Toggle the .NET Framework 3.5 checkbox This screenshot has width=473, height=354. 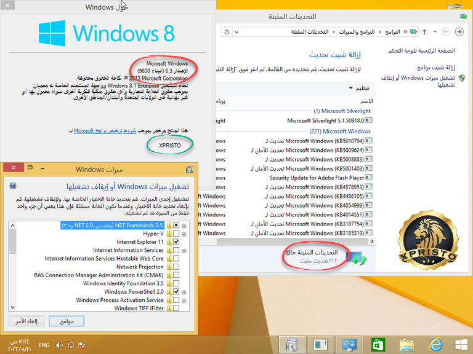[176, 225]
